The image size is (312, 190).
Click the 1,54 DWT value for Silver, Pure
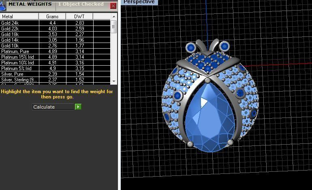click(80, 74)
